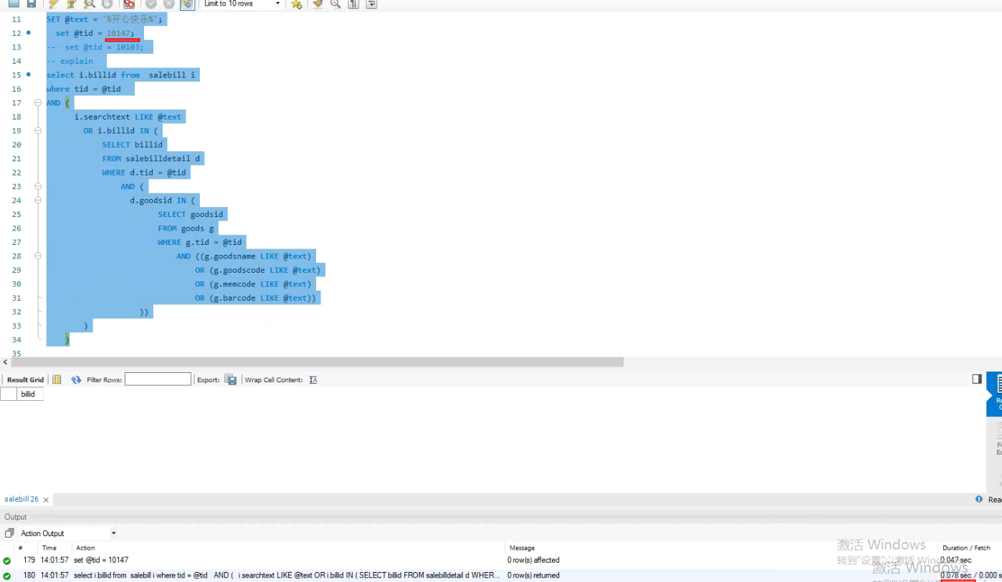The height and width of the screenshot is (582, 1002).
Task: Save snippet star icon
Action: click(296, 4)
